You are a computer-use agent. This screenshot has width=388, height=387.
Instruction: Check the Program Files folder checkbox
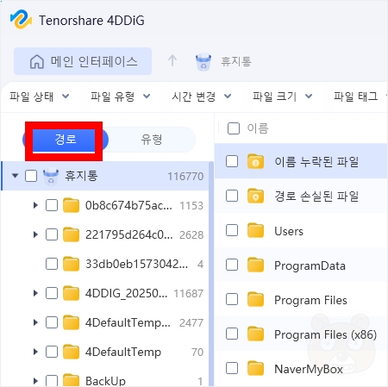232,299
